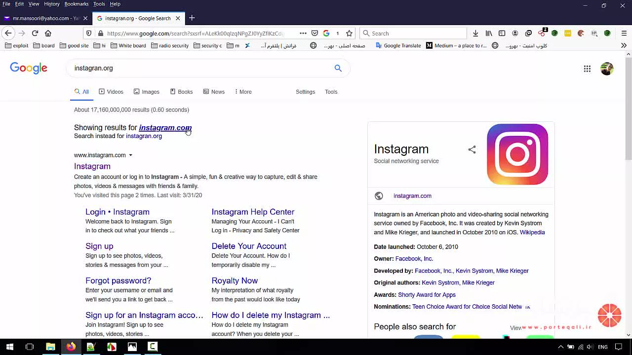Switch to the News results tab
632x355 pixels.
(x=214, y=92)
